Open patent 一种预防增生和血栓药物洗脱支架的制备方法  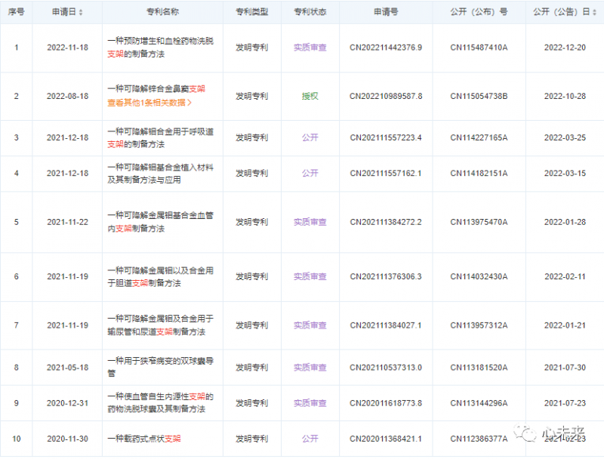(x=160, y=47)
